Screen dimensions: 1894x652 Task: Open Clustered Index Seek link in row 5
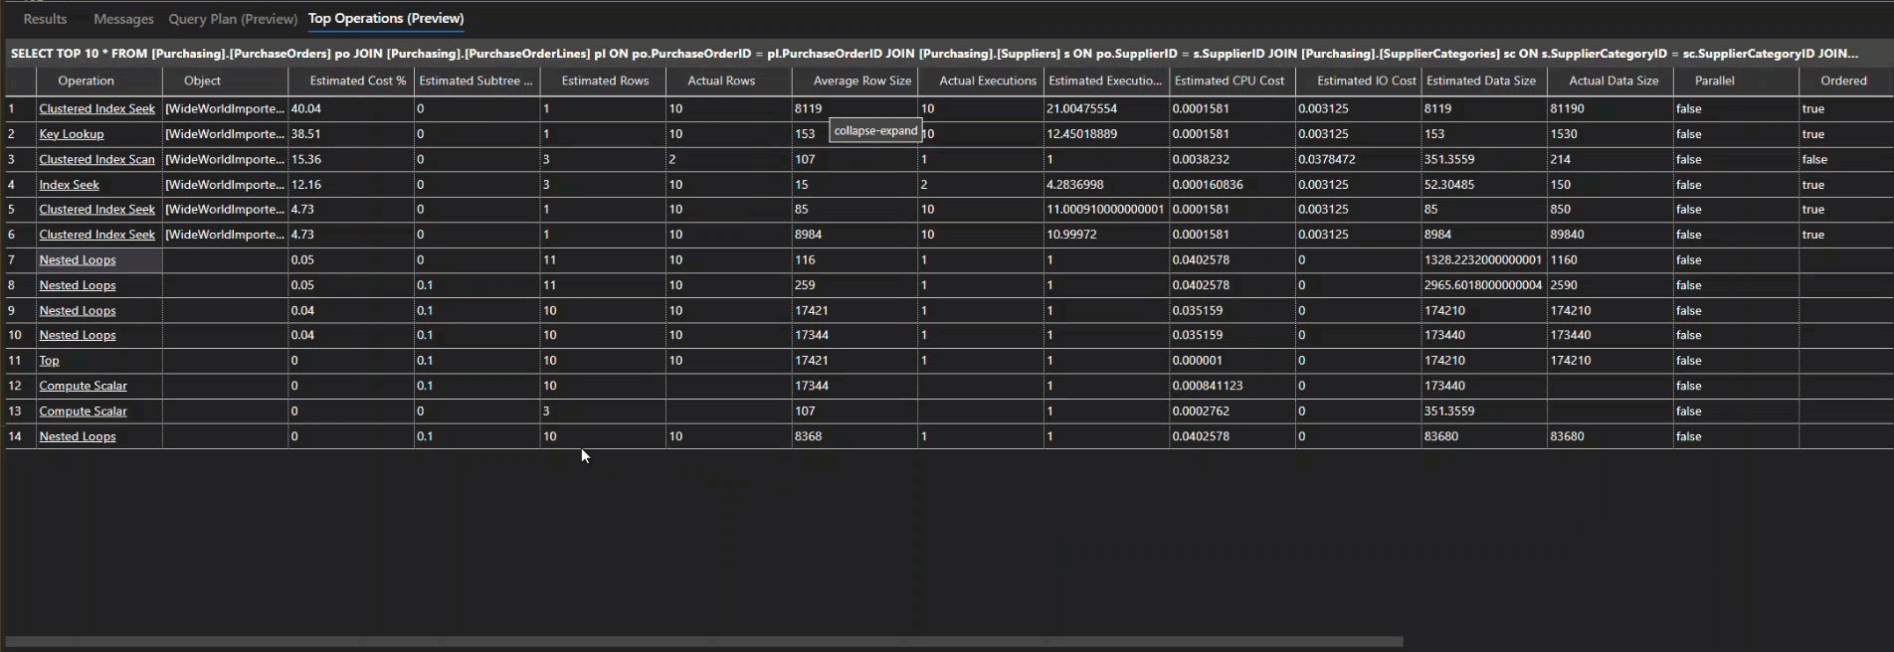pyautogui.click(x=97, y=210)
